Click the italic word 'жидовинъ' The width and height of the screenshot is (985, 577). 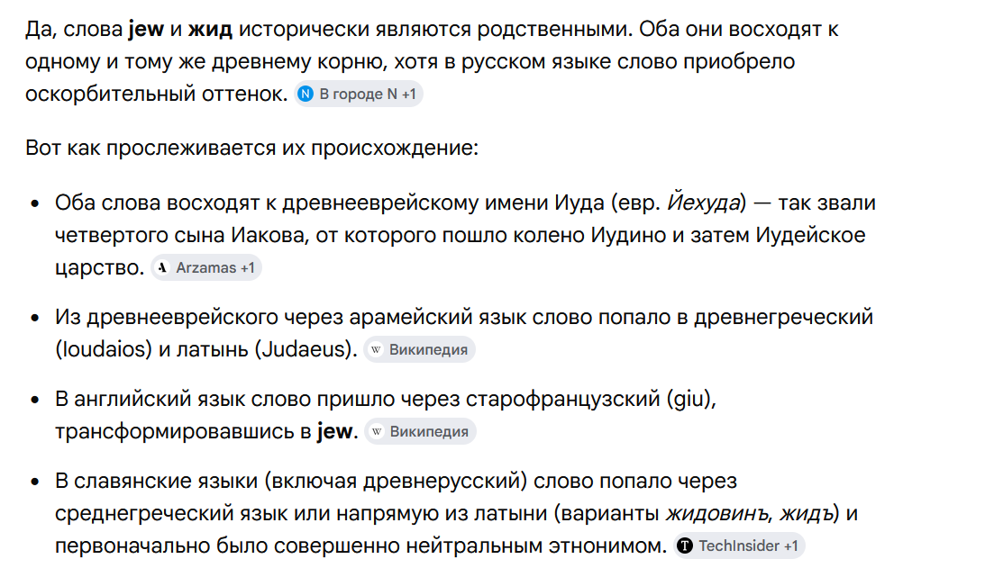pyautogui.click(x=716, y=514)
